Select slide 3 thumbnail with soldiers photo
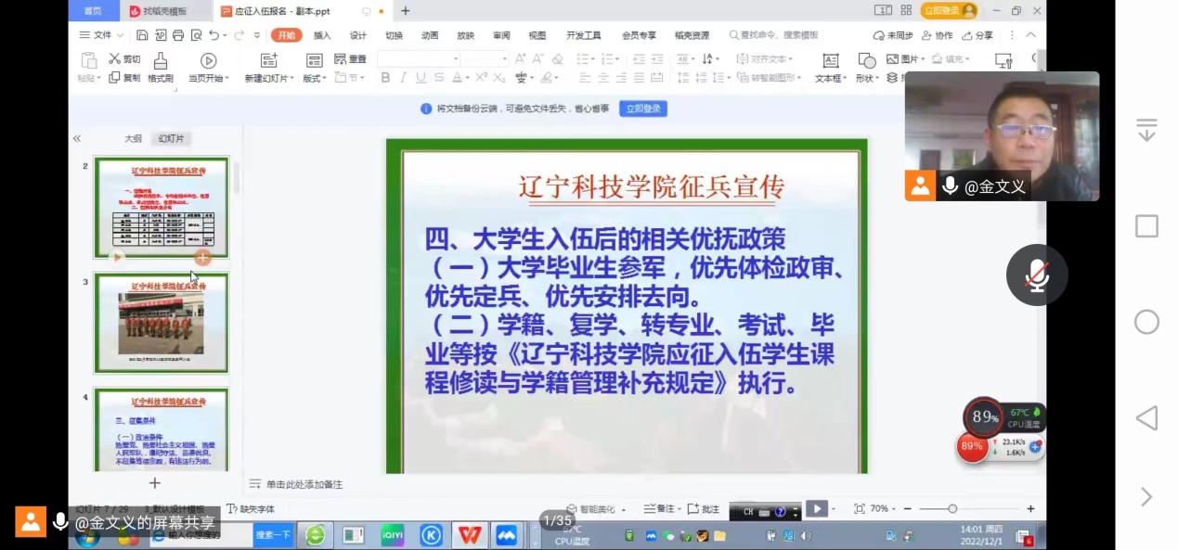The width and height of the screenshot is (1178, 550). click(x=161, y=323)
